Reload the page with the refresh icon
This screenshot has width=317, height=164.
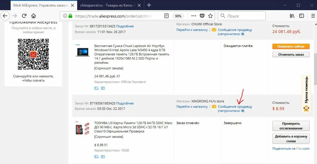(x=24, y=16)
